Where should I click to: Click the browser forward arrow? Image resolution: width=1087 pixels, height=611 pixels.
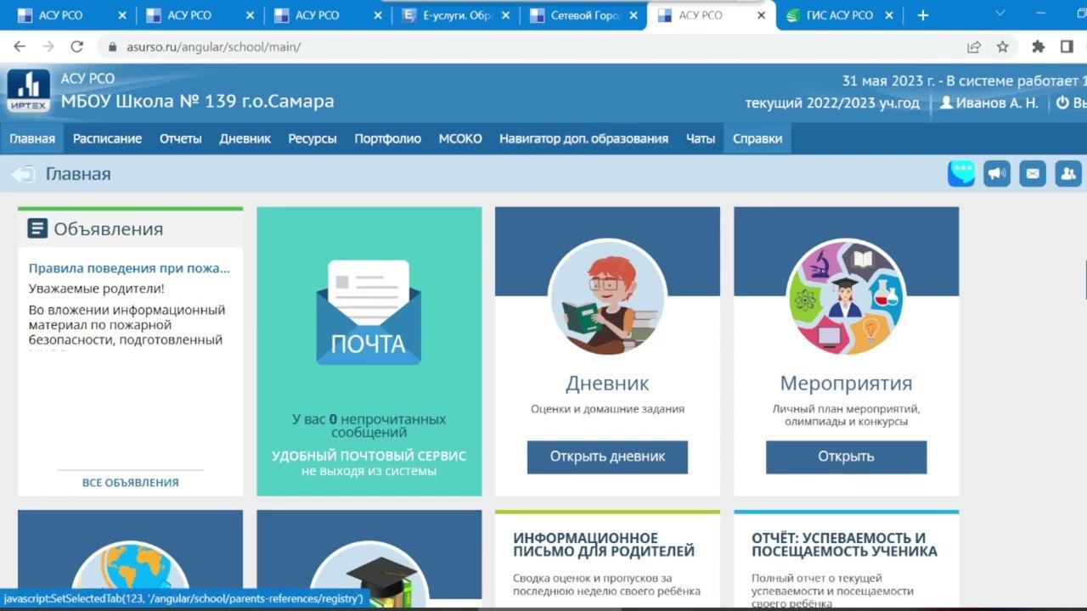pyautogui.click(x=48, y=47)
